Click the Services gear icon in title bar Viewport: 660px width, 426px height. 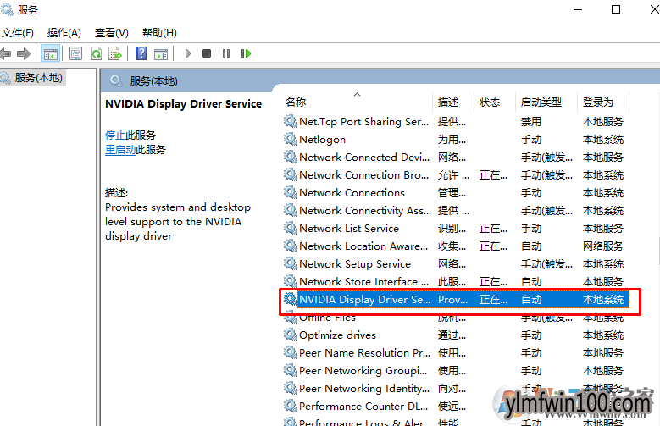(x=7, y=8)
